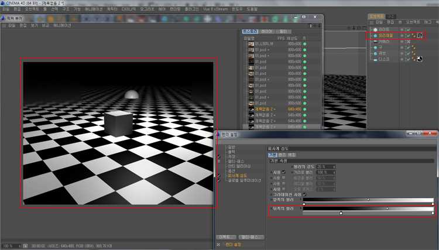Select the 라이트 light object icon
This screenshot has width=439, height=250.
click(x=375, y=30)
